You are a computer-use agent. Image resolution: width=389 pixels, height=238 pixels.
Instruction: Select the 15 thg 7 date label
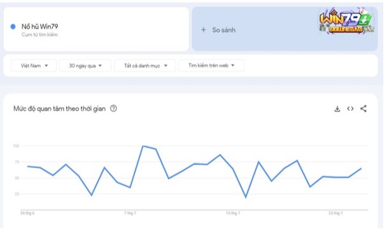point(233,213)
